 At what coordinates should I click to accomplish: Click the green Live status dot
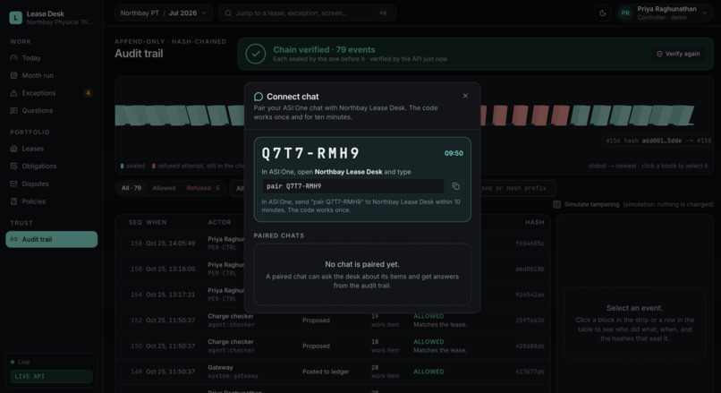pyautogui.click(x=13, y=363)
